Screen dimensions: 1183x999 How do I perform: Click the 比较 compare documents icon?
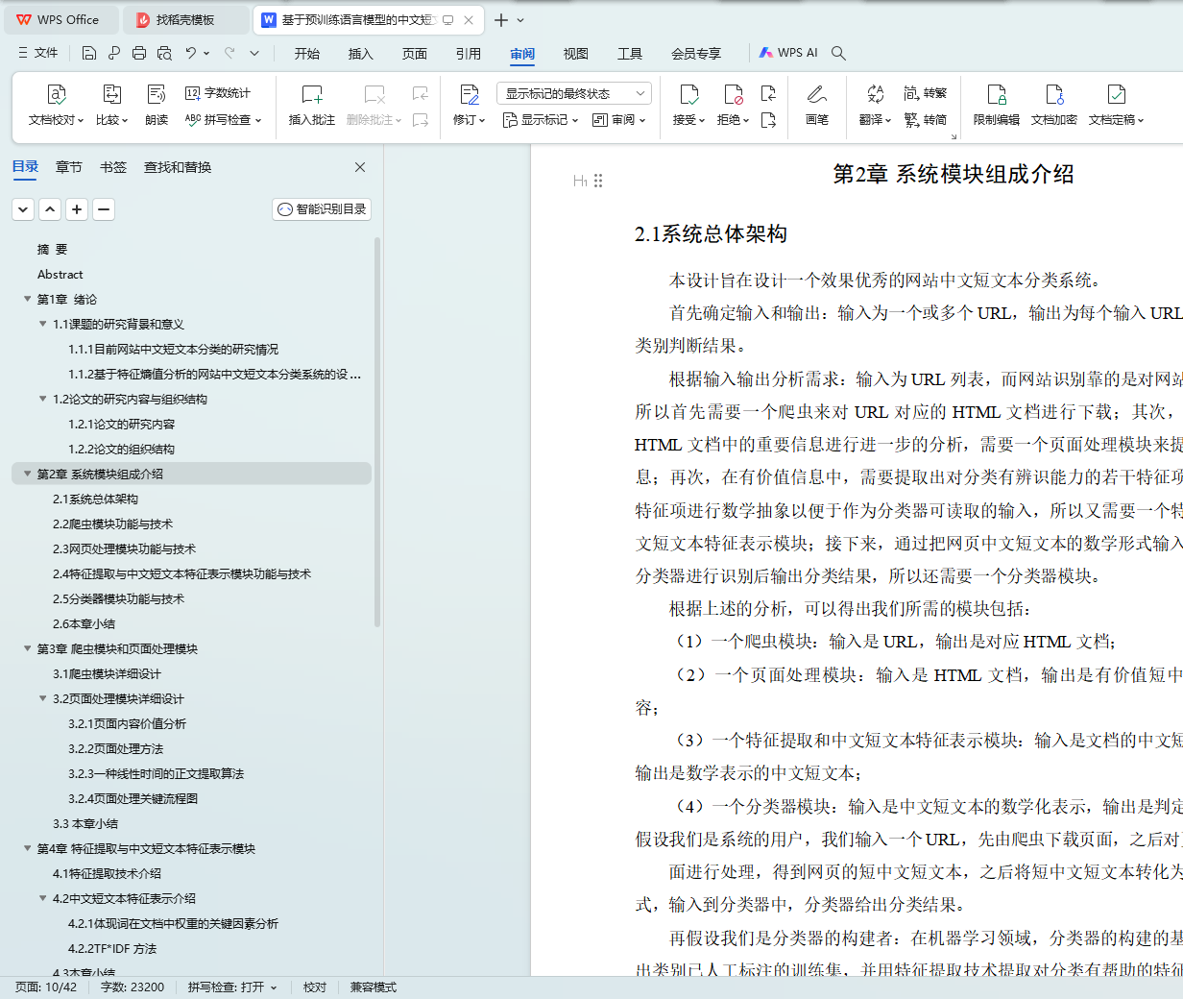[x=111, y=94]
